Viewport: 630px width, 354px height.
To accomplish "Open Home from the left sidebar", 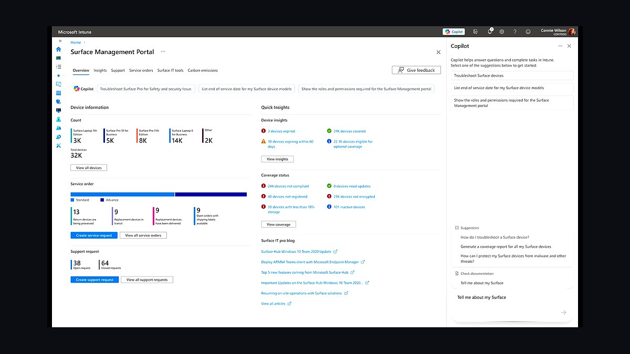I will coord(58,49).
